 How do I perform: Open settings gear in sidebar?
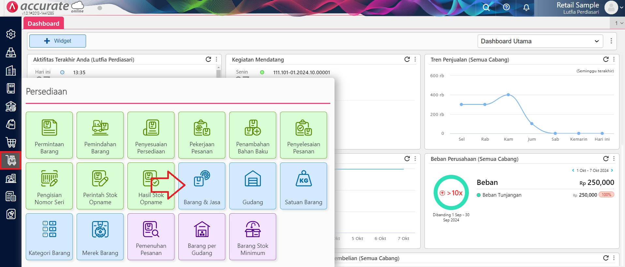point(11,34)
